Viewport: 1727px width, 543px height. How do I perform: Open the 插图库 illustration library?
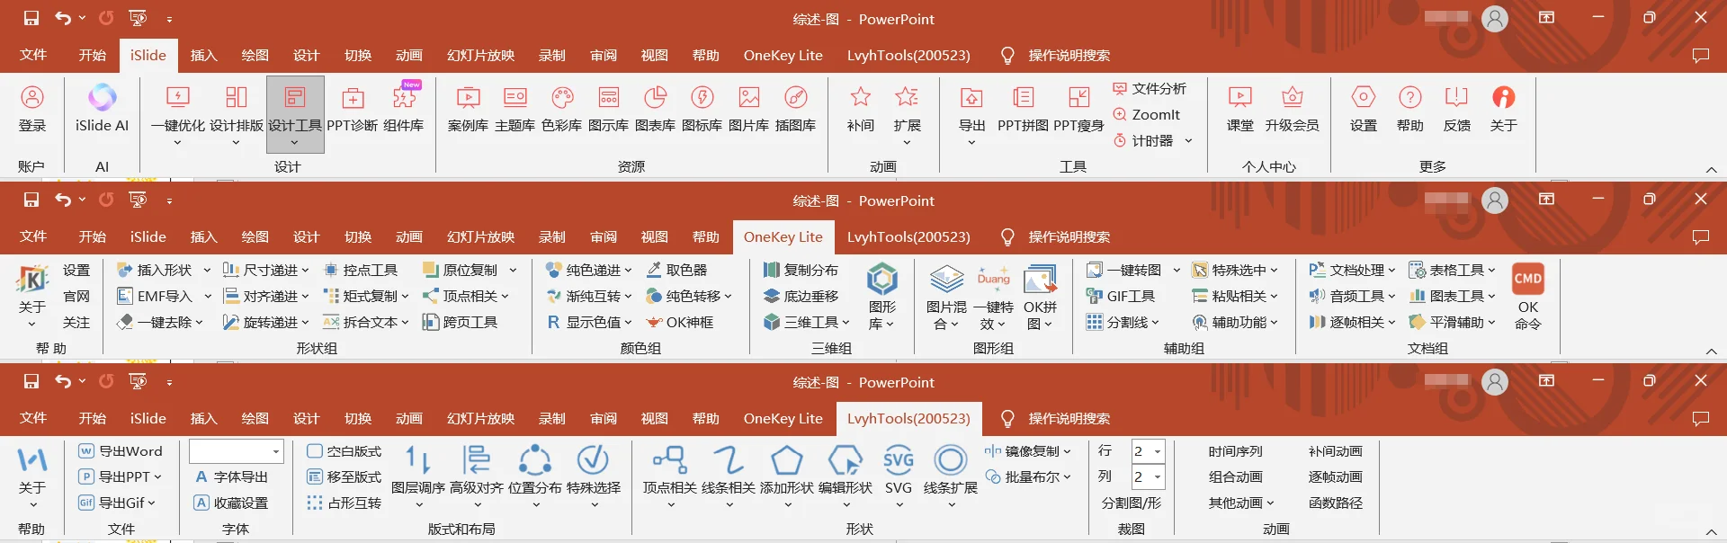(x=795, y=109)
